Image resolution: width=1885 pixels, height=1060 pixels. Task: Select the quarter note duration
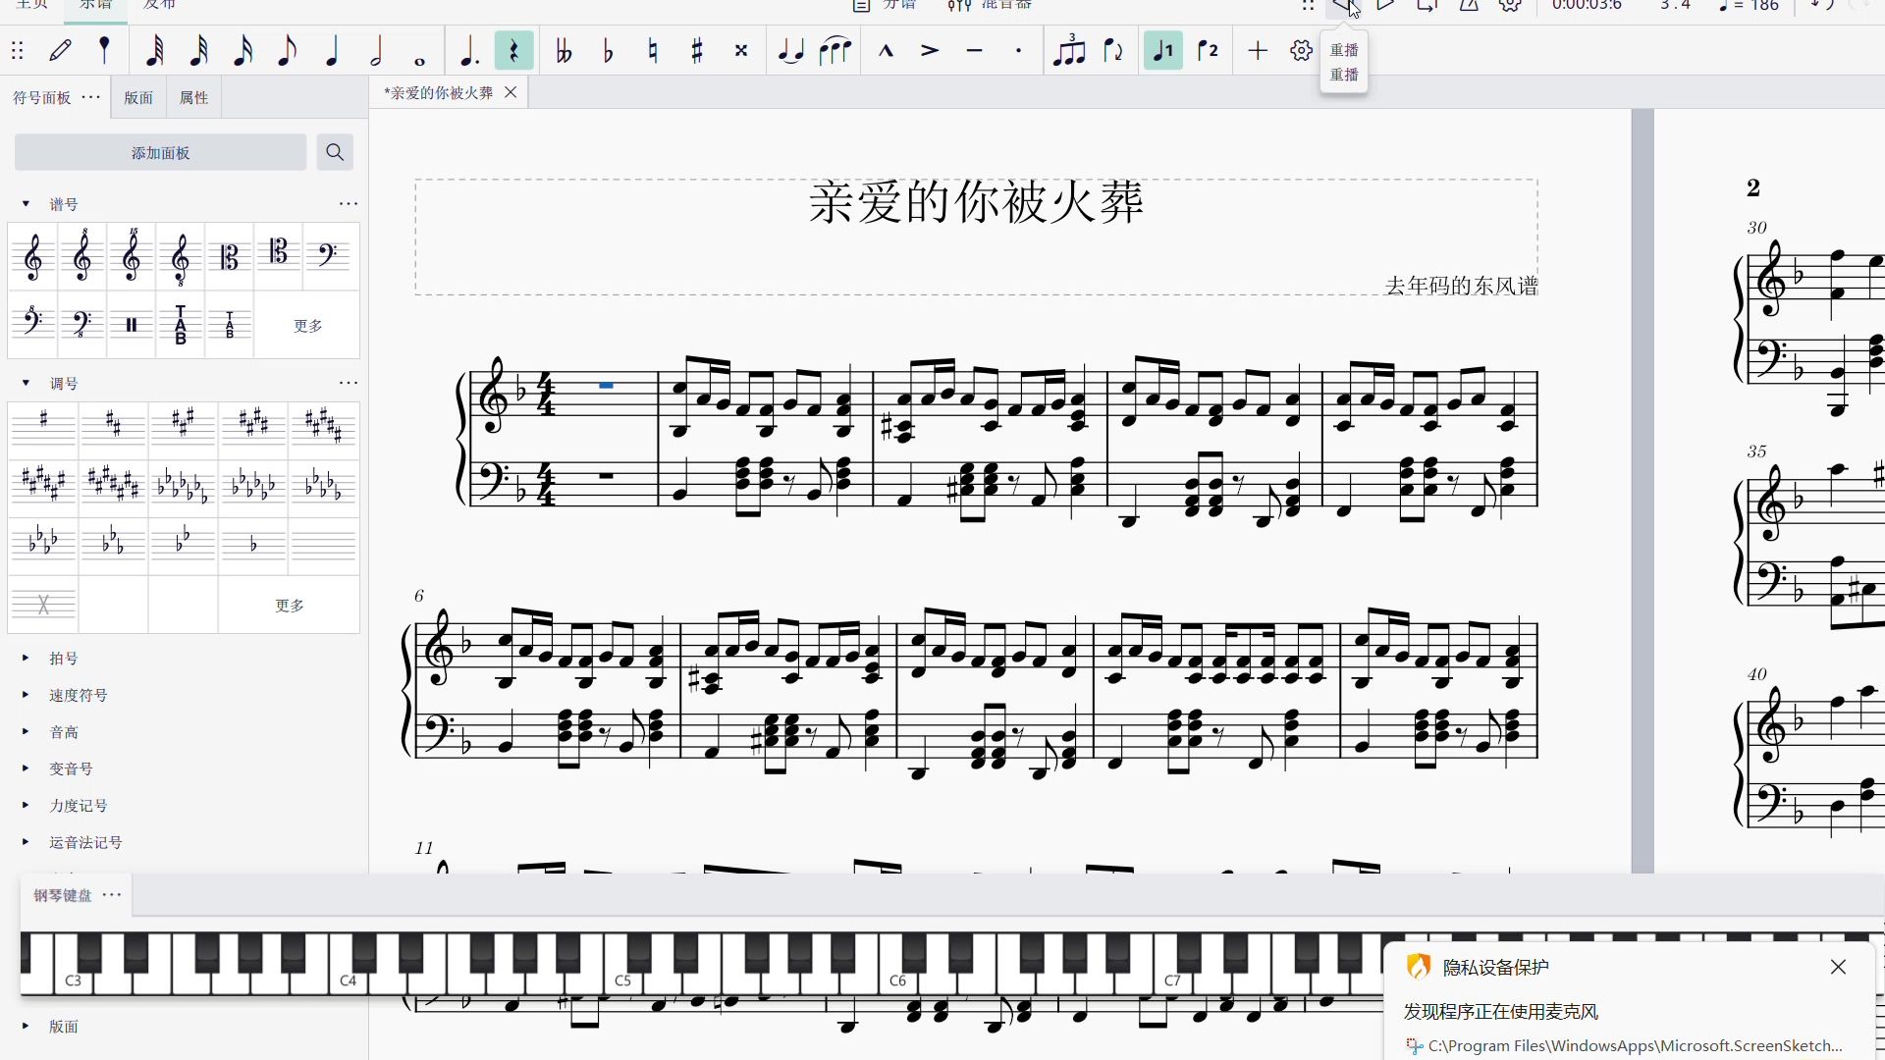pos(332,51)
